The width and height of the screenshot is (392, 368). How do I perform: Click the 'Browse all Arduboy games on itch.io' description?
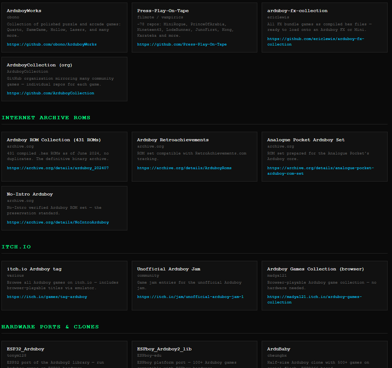click(x=62, y=285)
